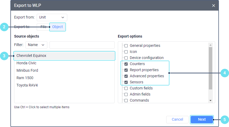Pick Ram 1500 in the list
The height and width of the screenshot is (127, 229).
click(x=25, y=78)
